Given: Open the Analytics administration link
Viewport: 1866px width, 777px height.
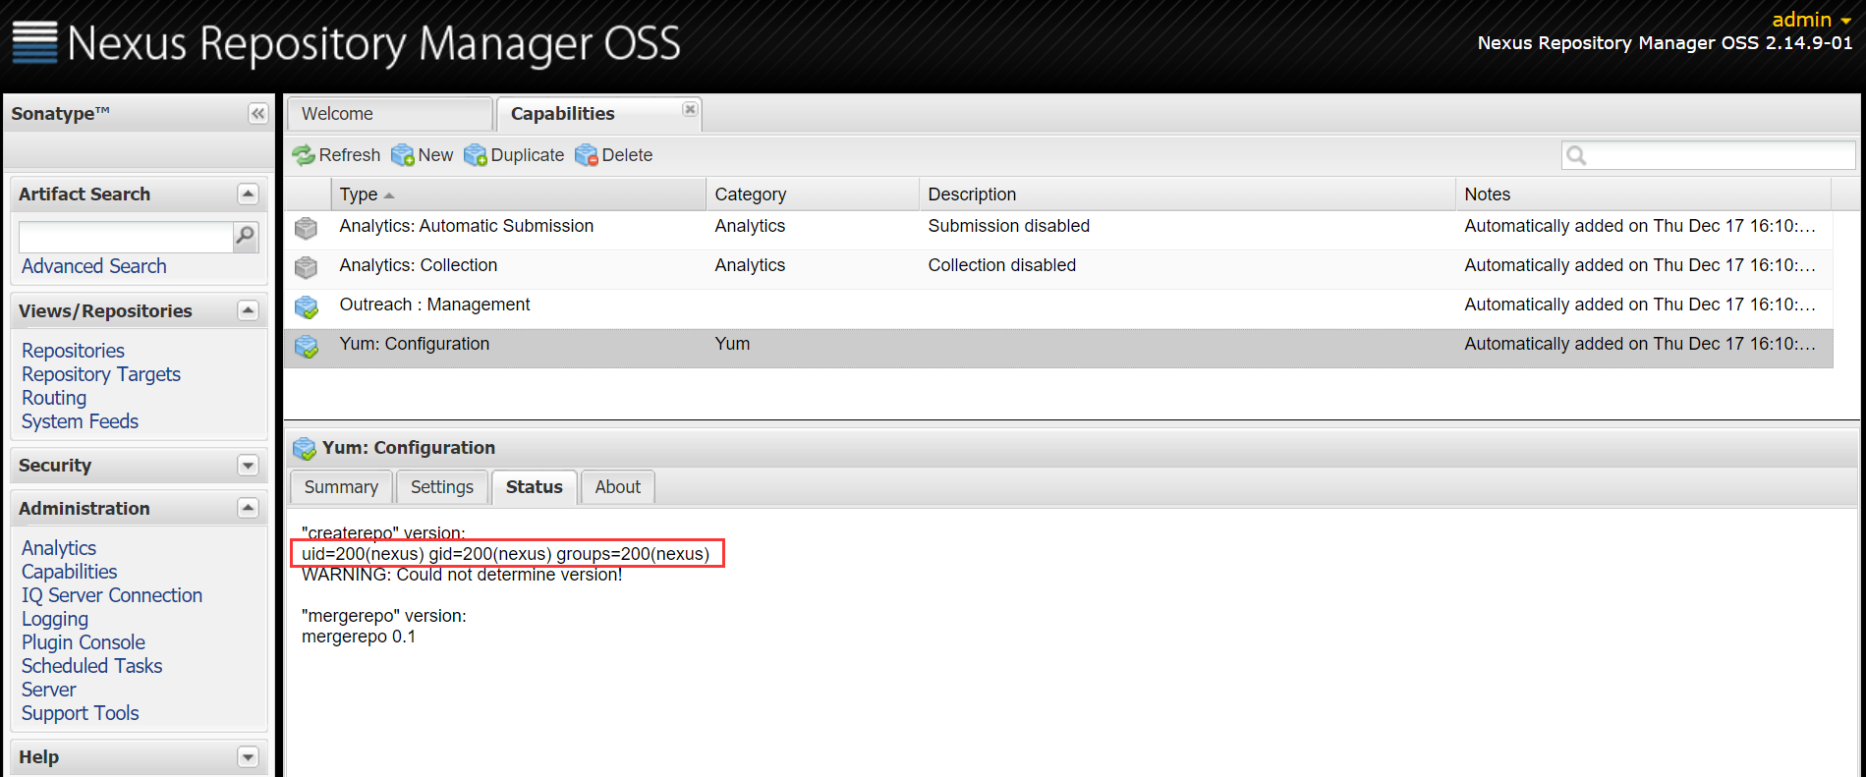Looking at the screenshot, I should (x=59, y=548).
